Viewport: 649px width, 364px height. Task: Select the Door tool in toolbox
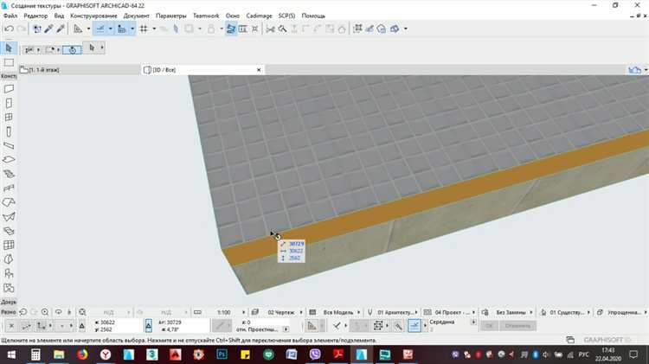(x=9, y=104)
